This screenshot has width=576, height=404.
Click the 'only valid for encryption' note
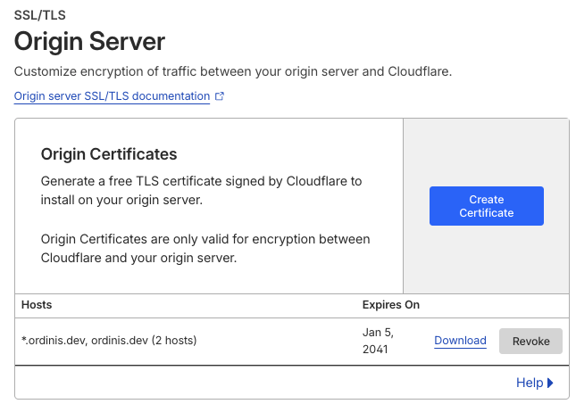[205, 249]
